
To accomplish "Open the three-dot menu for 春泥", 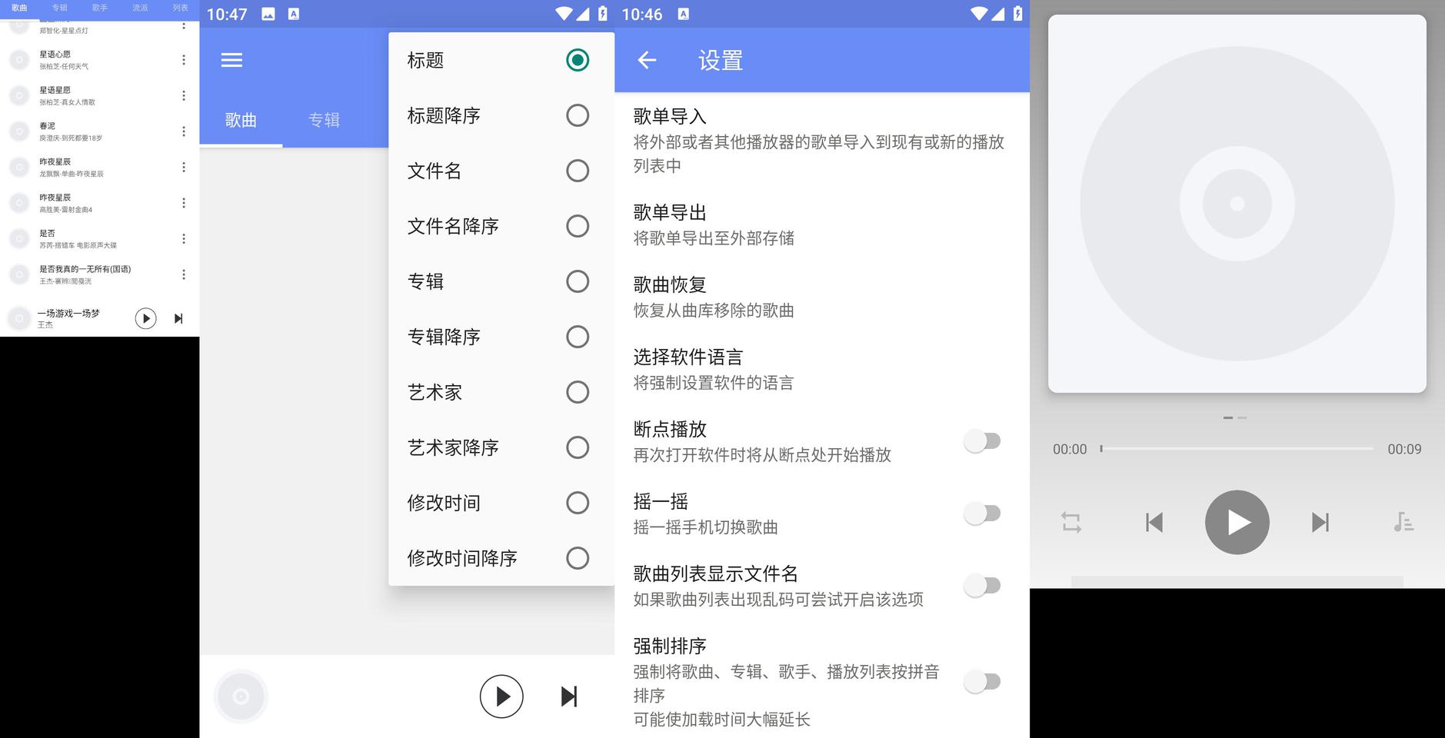I will 183,131.
